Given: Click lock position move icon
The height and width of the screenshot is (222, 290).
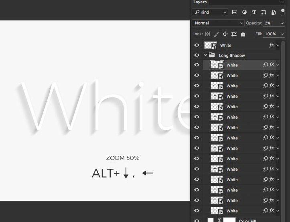Looking at the screenshot, I should pos(225,34).
